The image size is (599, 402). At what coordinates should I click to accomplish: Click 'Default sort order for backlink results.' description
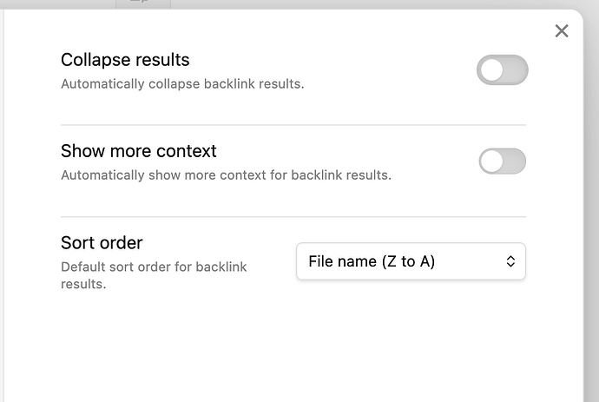pos(154,275)
